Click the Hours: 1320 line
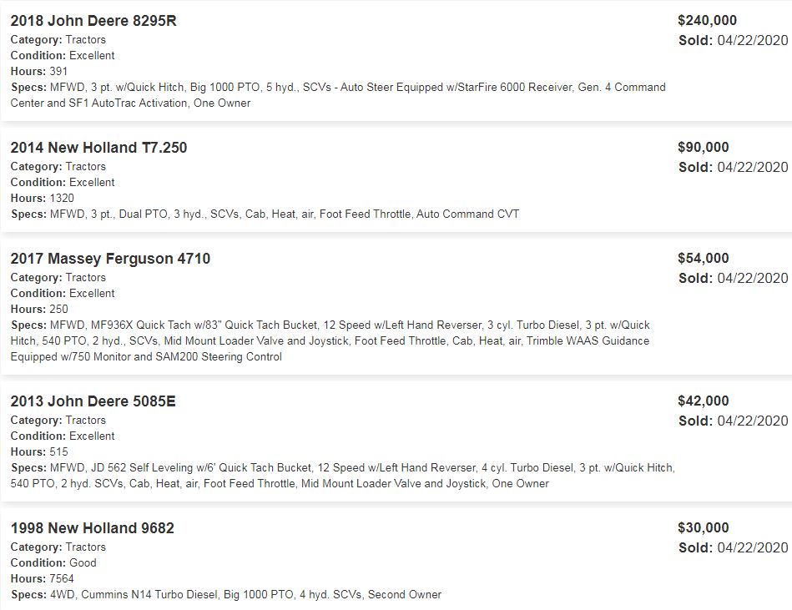Image resolution: width=792 pixels, height=610 pixels. click(x=42, y=199)
